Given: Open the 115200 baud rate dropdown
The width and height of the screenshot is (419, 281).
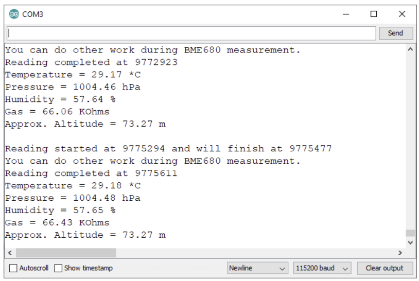Looking at the screenshot, I should click(322, 268).
